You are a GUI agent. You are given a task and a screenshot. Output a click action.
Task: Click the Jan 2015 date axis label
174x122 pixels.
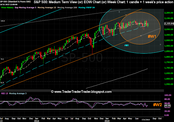[107, 120]
